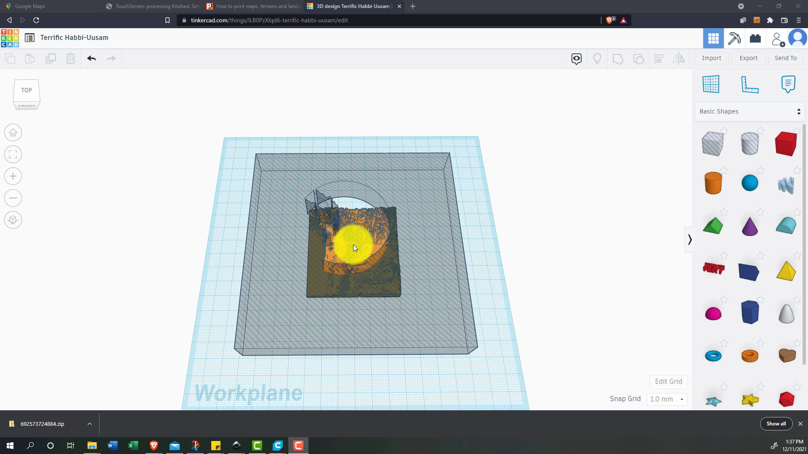Click the Zoom out button

(x=13, y=198)
